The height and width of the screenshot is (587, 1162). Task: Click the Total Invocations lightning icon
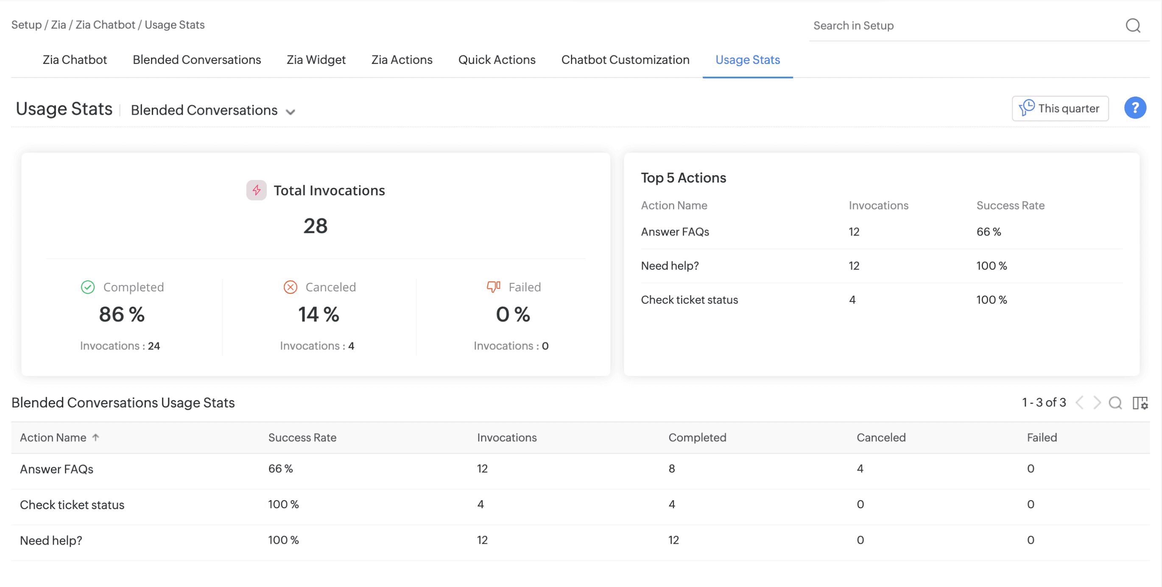coord(256,191)
